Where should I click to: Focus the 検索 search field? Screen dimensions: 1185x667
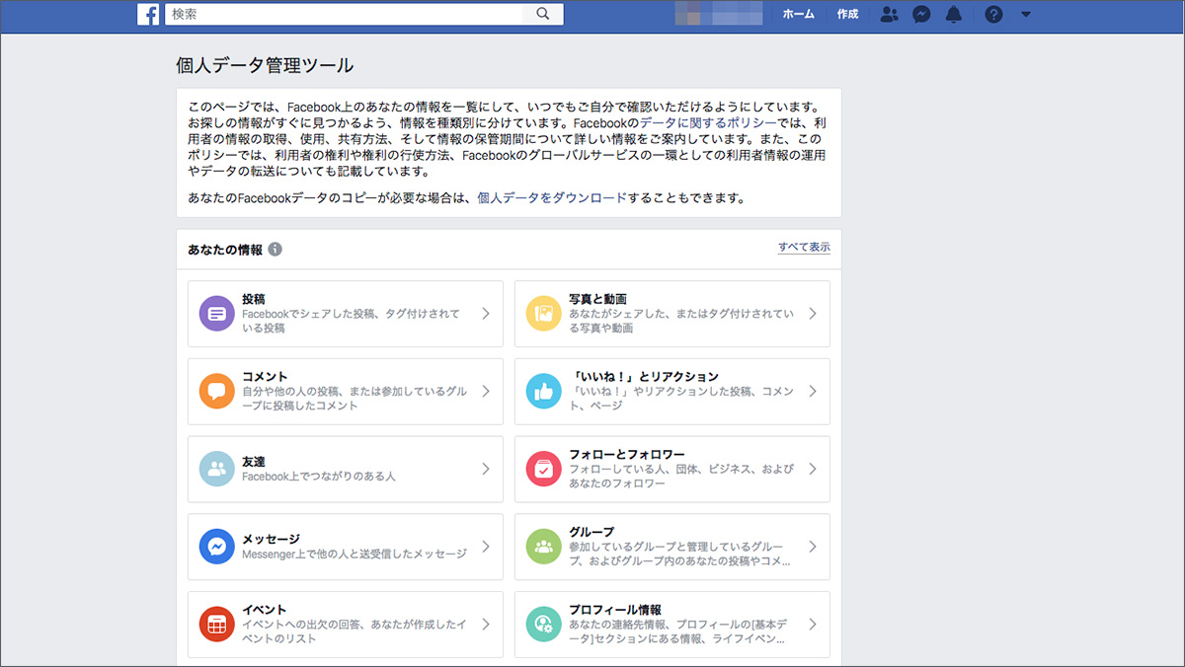346,14
